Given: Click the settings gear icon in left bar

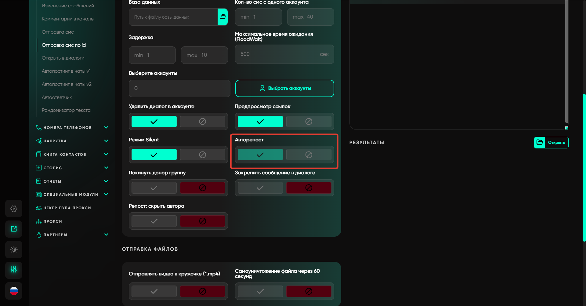Looking at the screenshot, I should [x=14, y=209].
